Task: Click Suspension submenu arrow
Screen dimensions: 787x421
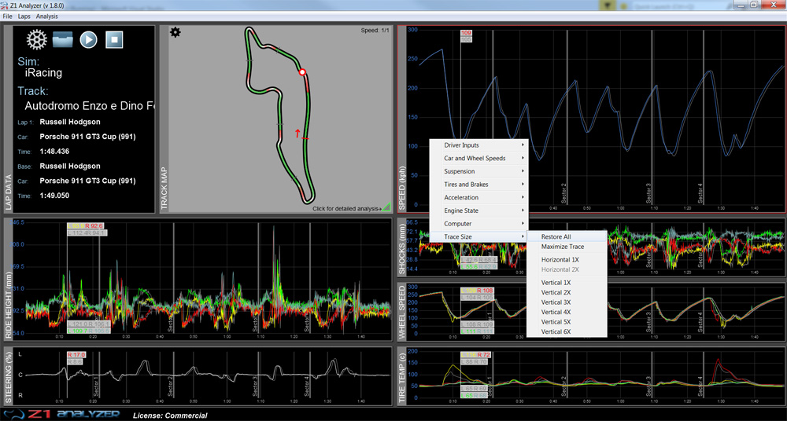Action: (523, 171)
